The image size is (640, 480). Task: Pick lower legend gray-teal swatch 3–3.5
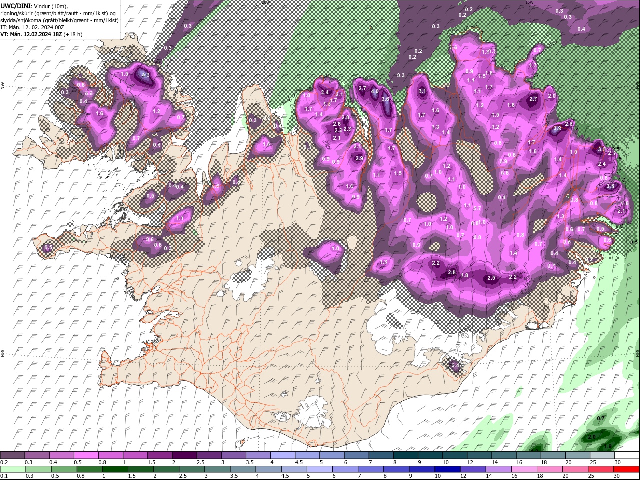pyautogui.click(x=218, y=469)
